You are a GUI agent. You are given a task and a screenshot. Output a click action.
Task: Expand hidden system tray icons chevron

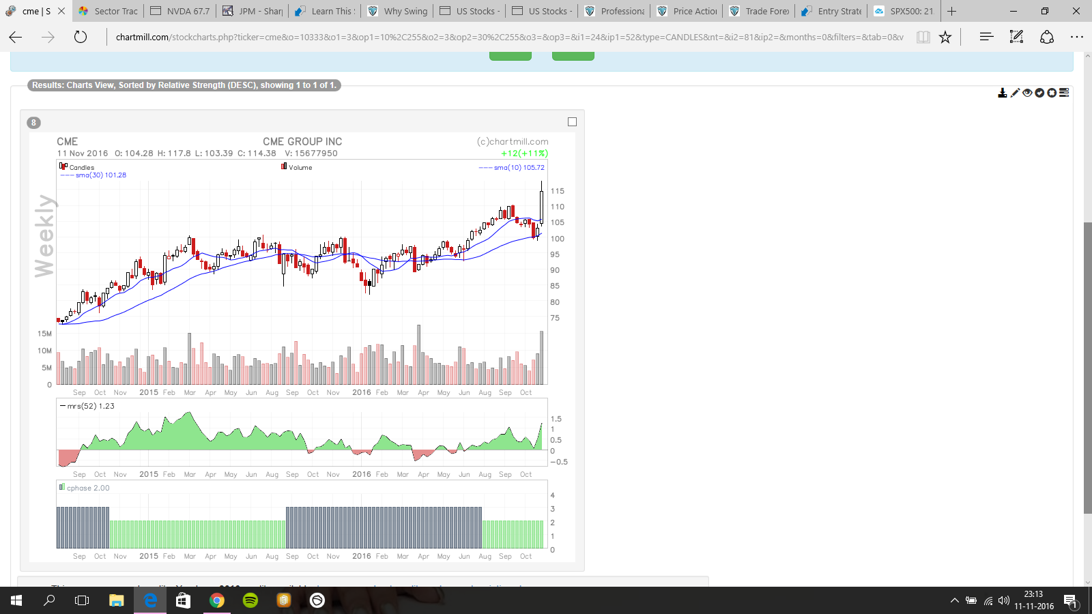point(954,601)
